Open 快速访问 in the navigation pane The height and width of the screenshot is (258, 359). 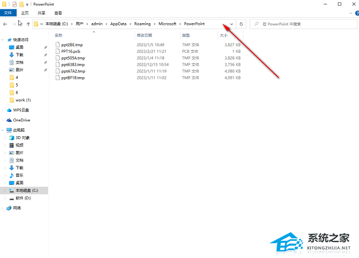point(20,40)
